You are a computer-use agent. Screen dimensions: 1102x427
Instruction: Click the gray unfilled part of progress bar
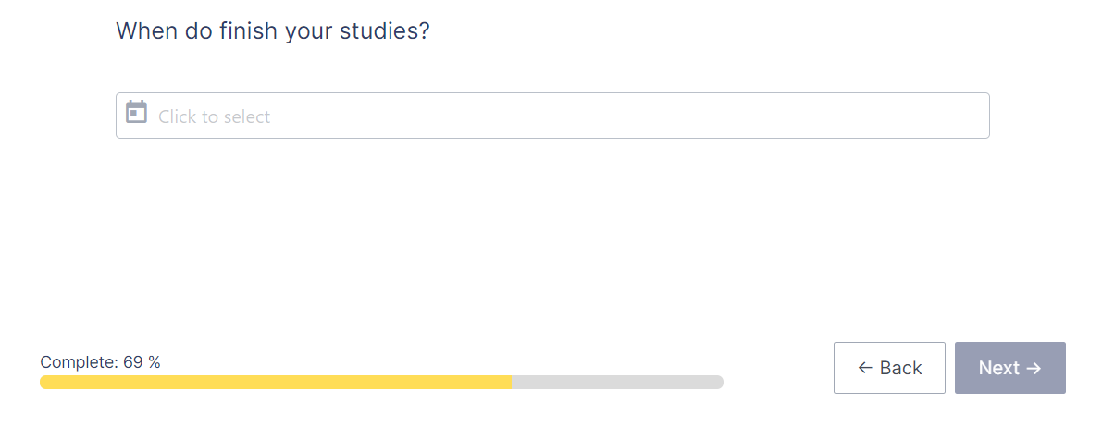(617, 382)
